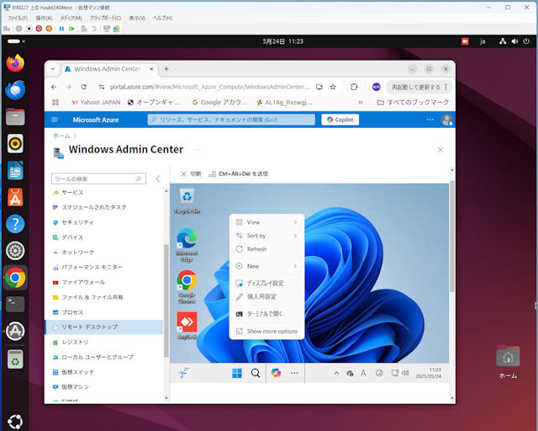Open the ellipsis beside Windows Admin Center title
Image resolution: width=538 pixels, height=431 pixels.
tap(197, 150)
